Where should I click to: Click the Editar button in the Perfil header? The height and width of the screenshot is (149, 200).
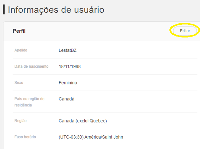[x=185, y=31]
